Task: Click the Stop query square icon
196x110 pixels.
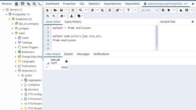Action: coord(163,10)
